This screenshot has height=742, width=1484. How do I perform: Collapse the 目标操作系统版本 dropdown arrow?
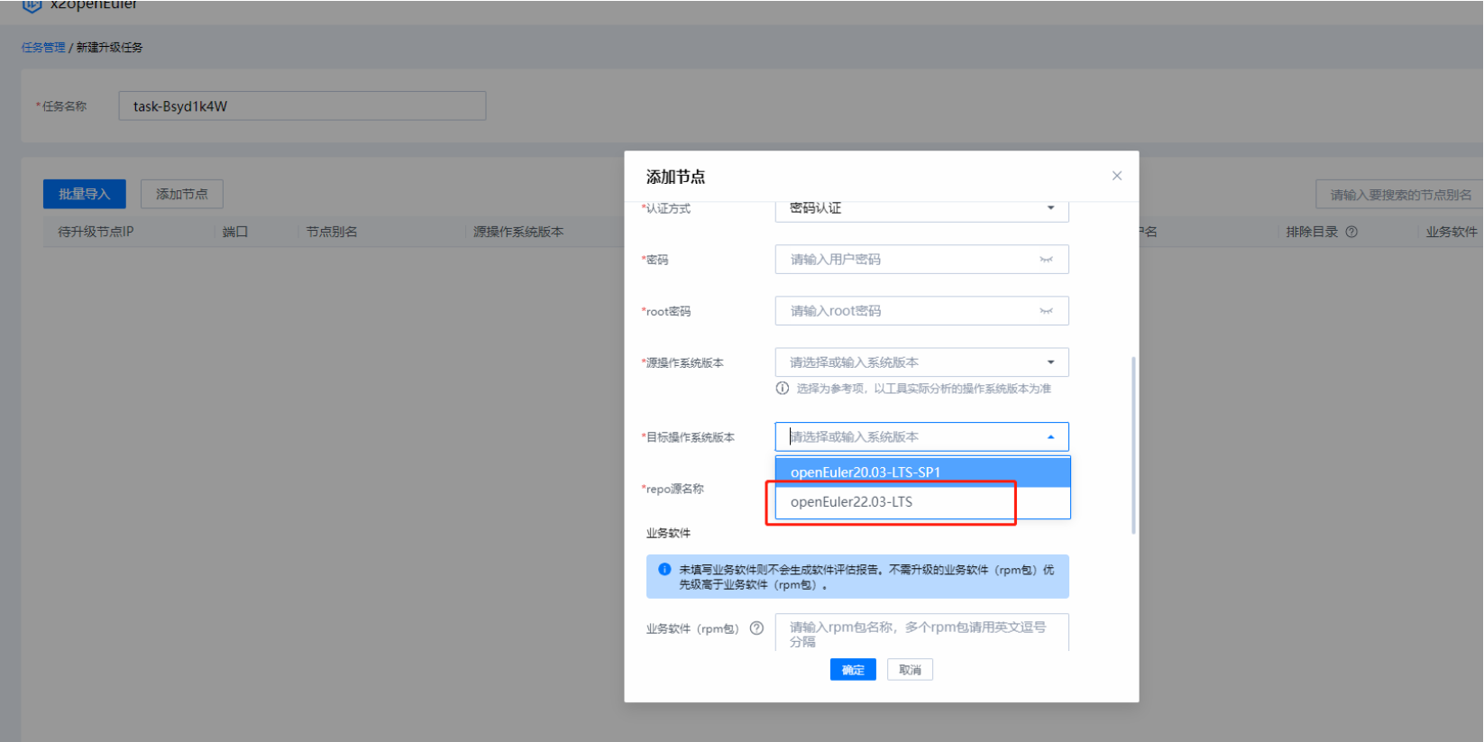[1050, 437]
